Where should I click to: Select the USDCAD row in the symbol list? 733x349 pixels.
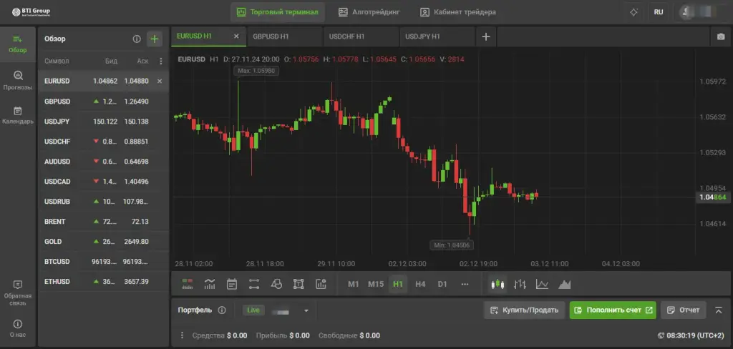[x=103, y=182]
